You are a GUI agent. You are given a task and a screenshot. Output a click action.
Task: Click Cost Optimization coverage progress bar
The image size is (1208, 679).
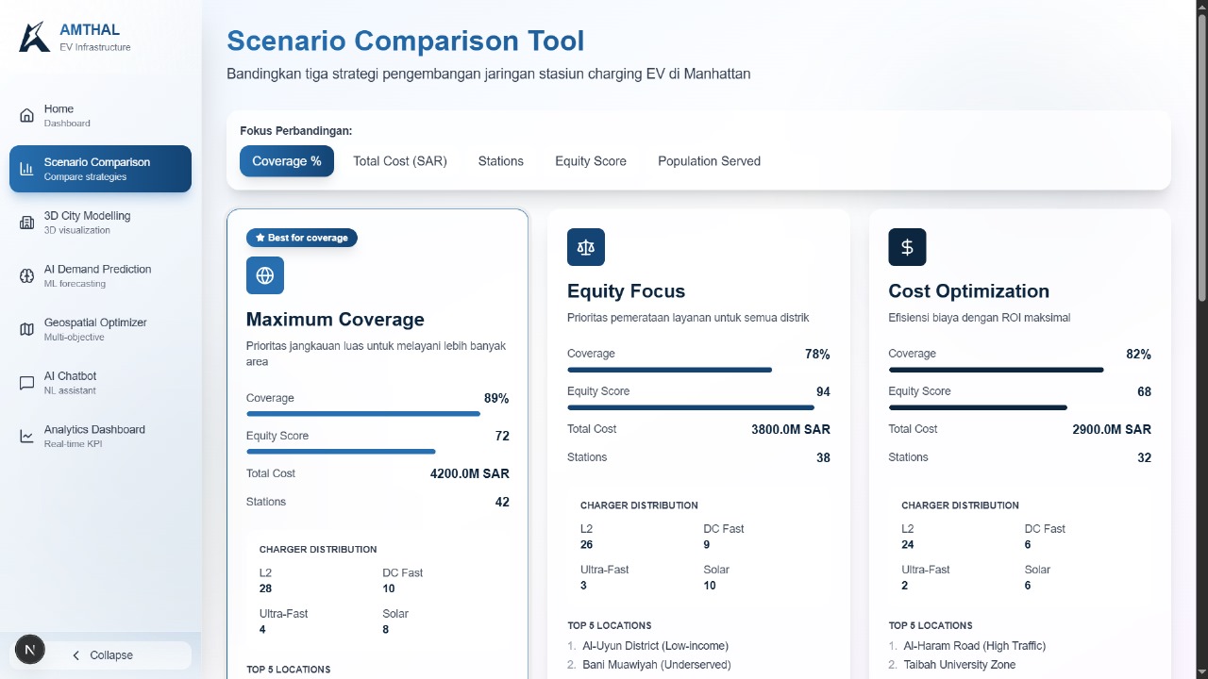(x=1019, y=370)
